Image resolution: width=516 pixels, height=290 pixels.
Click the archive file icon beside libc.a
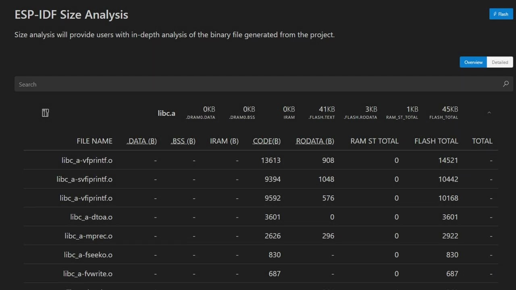pyautogui.click(x=46, y=113)
